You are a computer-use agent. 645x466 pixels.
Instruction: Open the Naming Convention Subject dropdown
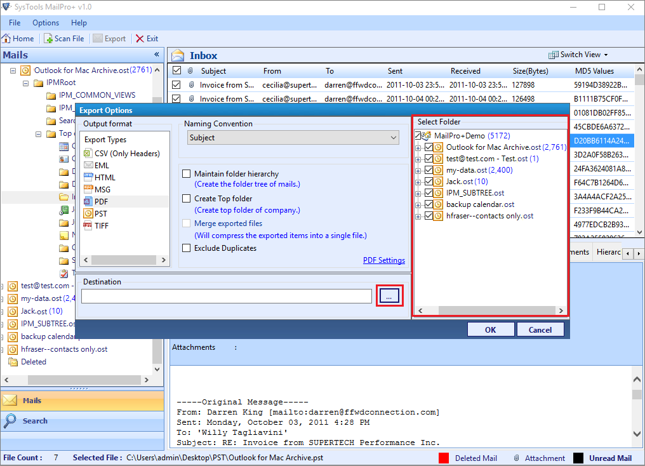click(293, 138)
